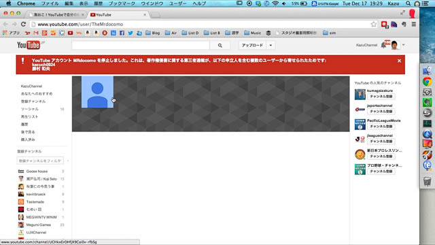Screen dimensions: 435x245
Task: Subscribe to kumagaizakura channel
Action: point(381,97)
